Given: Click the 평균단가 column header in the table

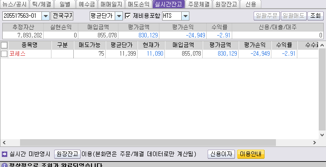Looking at the screenshot, I should [x=122, y=45].
